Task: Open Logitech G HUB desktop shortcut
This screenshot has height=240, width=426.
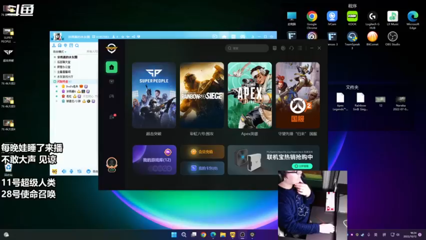Action: (372, 20)
